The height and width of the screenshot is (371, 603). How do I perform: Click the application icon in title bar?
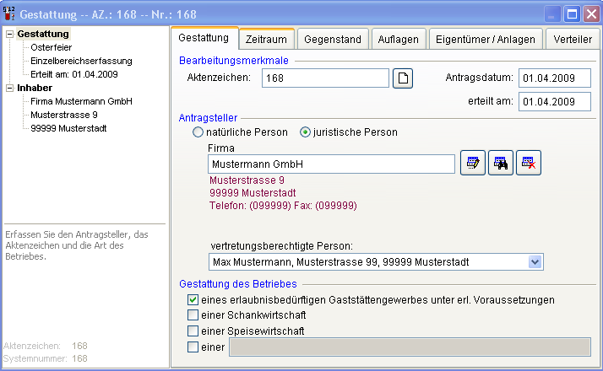coord(10,14)
